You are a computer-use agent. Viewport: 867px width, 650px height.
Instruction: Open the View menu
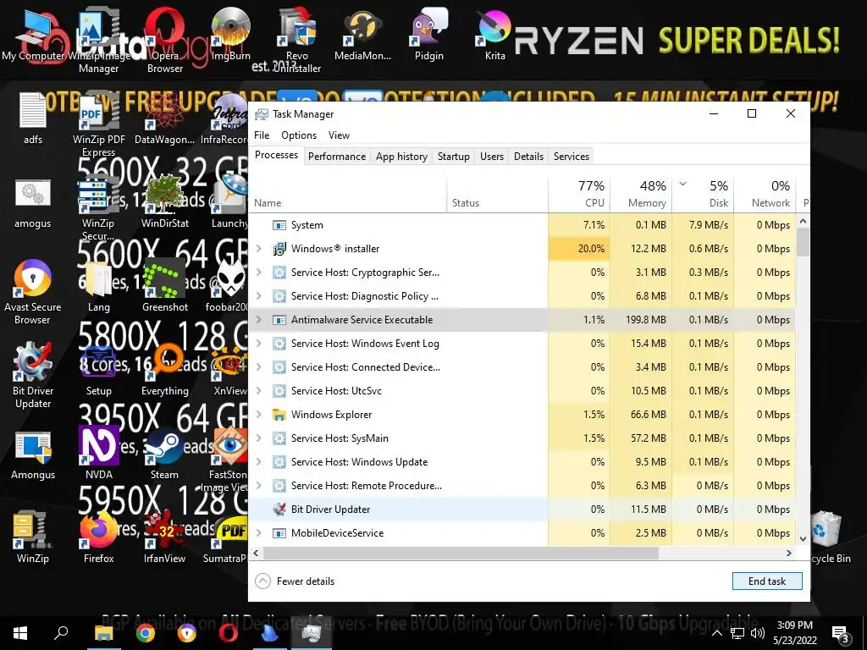pyautogui.click(x=339, y=135)
